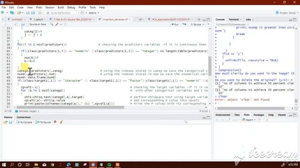Save the current document from the main toolbar

coord(28,13)
